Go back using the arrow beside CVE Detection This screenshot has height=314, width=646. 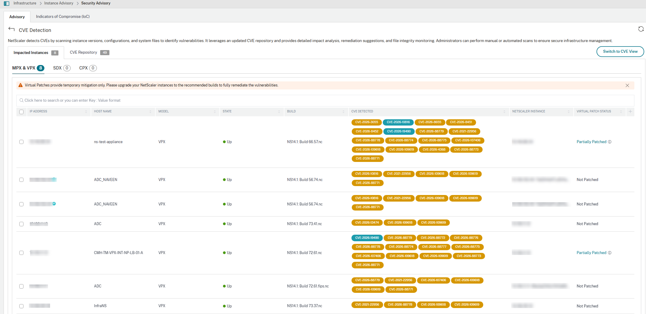(12, 29)
